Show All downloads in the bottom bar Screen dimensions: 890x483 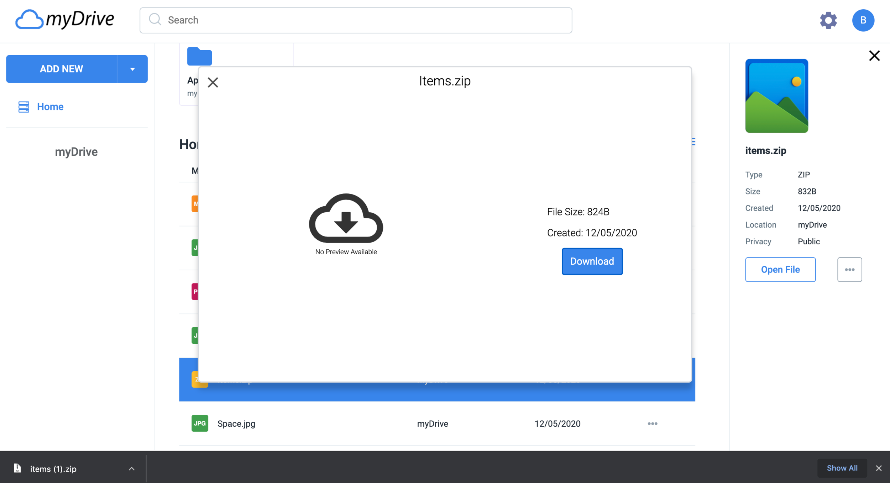(842, 468)
